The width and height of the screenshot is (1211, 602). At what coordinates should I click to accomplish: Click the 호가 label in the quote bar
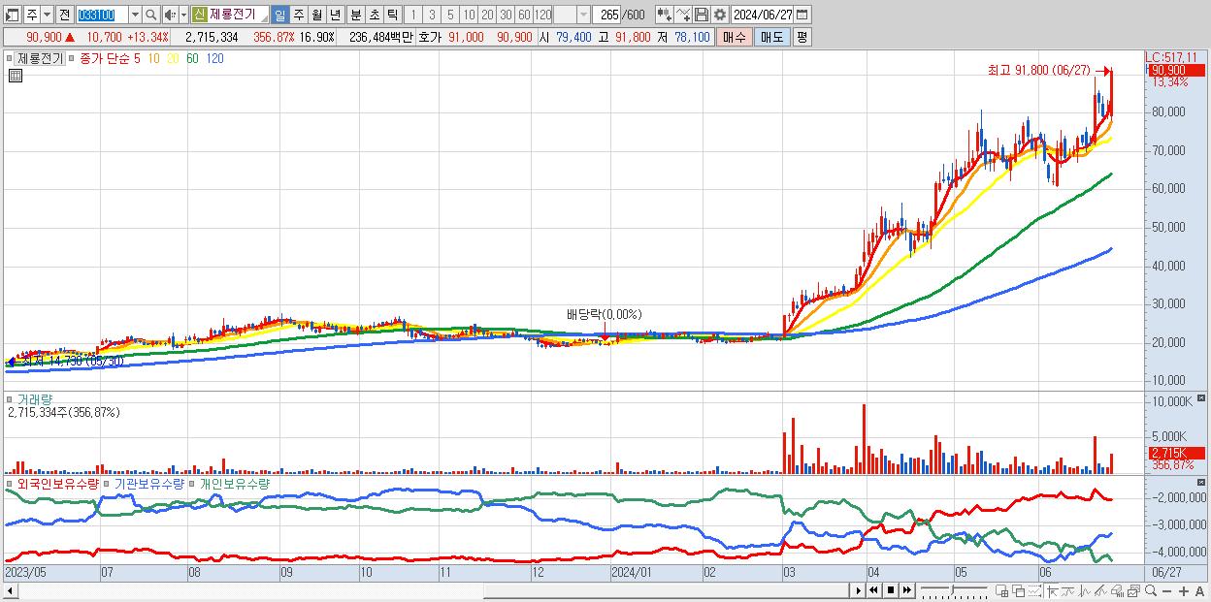[430, 37]
